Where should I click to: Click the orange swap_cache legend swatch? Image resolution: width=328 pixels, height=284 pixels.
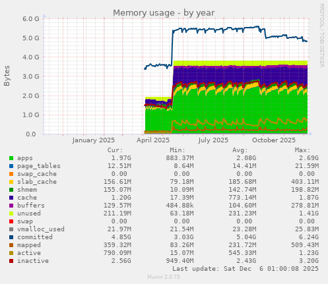coord(11,174)
